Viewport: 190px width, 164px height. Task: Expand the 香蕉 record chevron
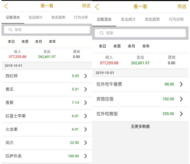(x=86, y=103)
